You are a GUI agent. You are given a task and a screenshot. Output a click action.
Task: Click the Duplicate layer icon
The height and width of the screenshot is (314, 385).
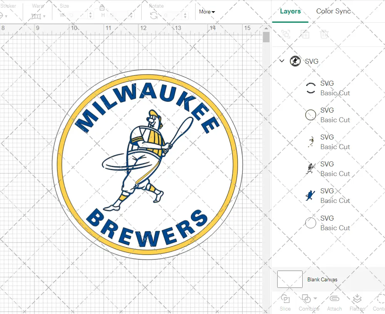[x=305, y=34]
